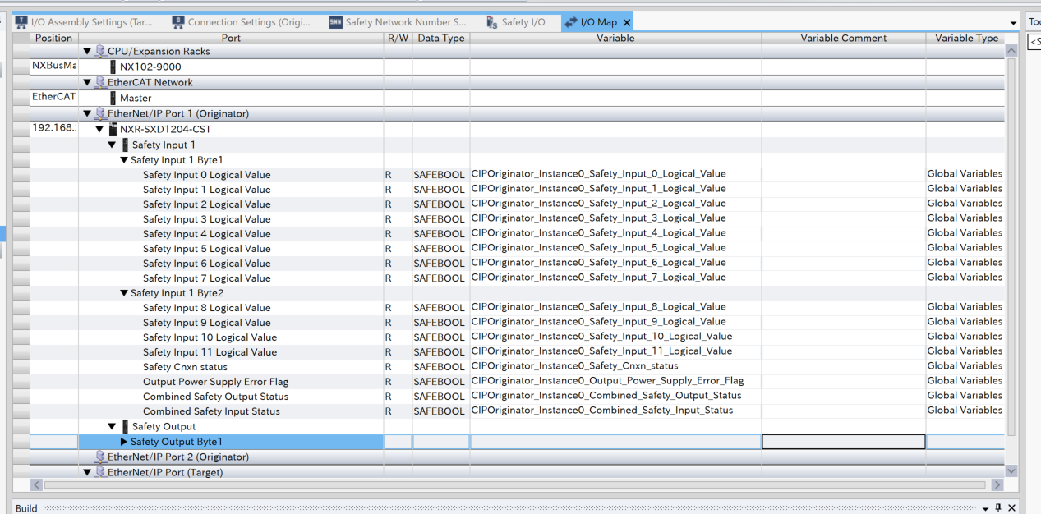Image resolution: width=1041 pixels, height=514 pixels.
Task: Open the tab list dropdown arrow
Action: [x=1013, y=23]
